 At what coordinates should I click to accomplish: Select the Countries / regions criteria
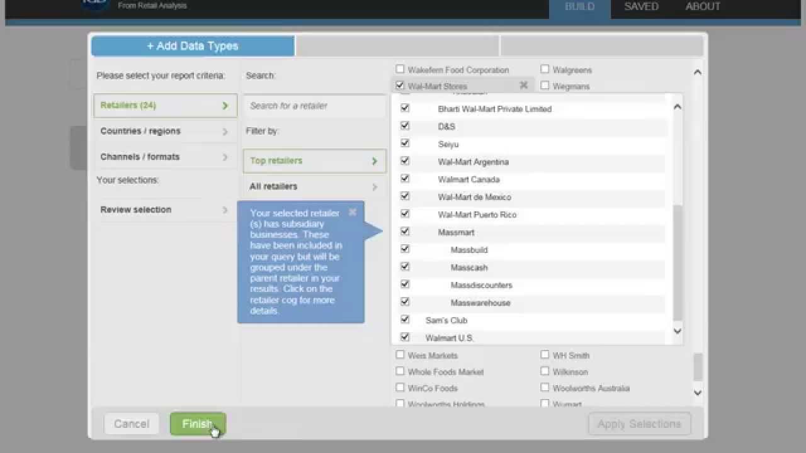pyautogui.click(x=165, y=131)
